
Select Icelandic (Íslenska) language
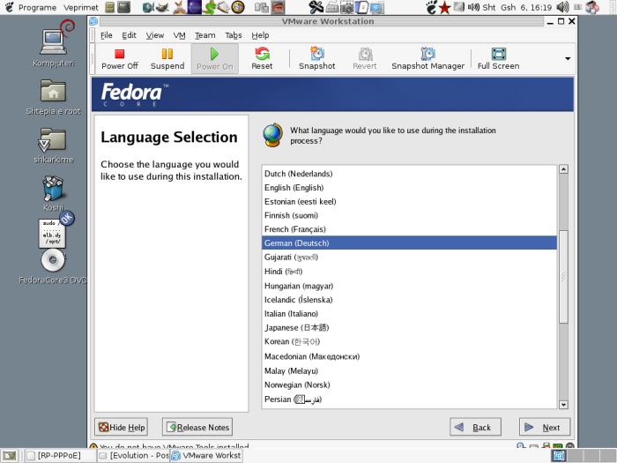(x=409, y=300)
